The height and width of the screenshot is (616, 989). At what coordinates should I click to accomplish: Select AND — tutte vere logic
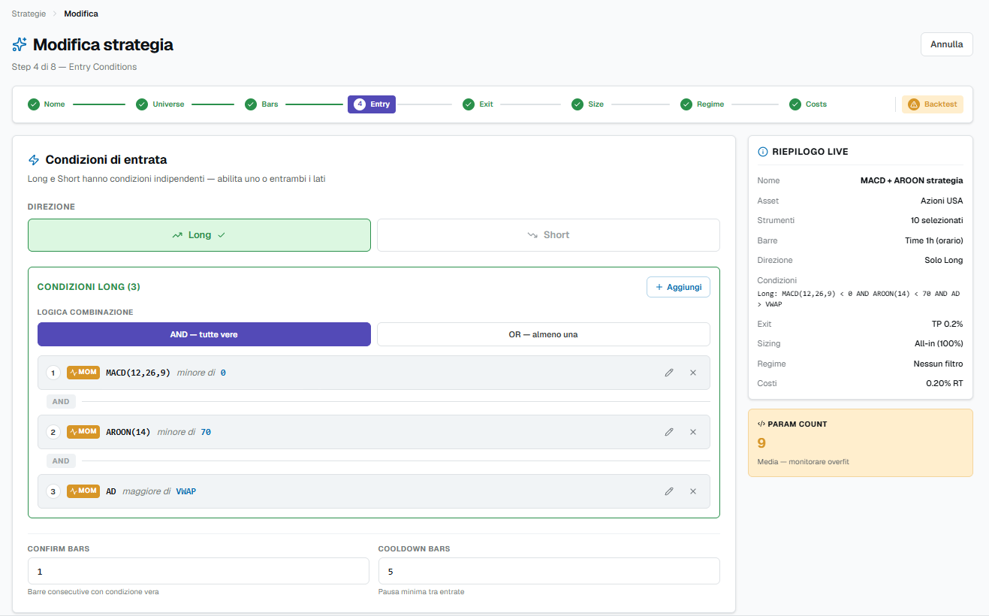click(204, 334)
